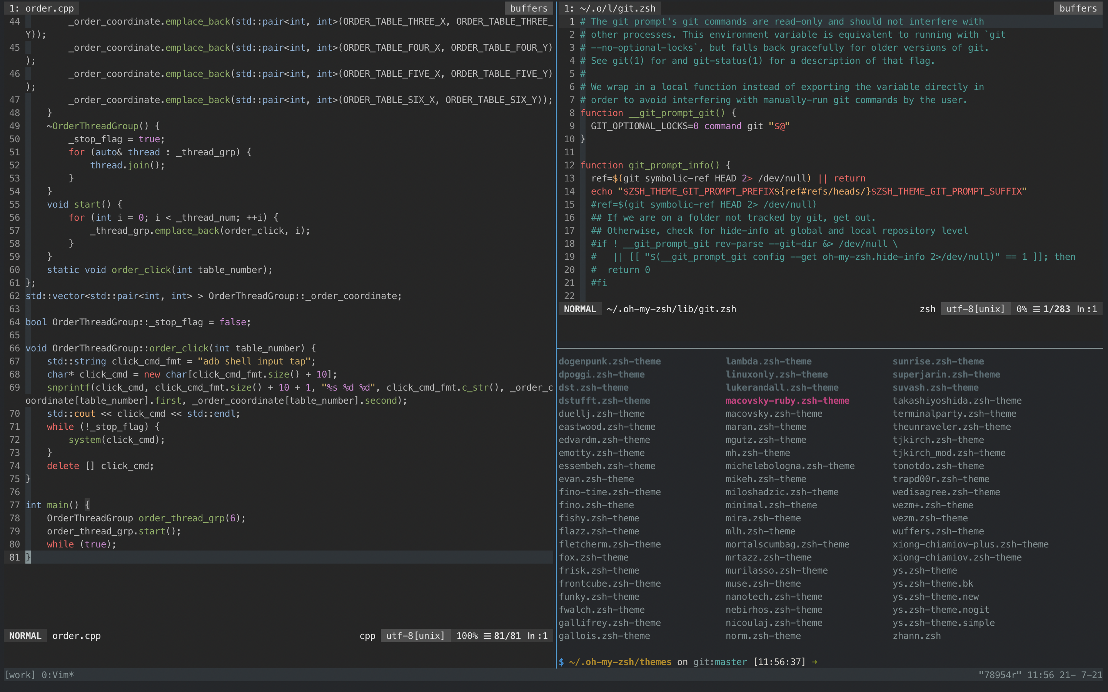Click the lines icon beside 81/81
Image resolution: width=1108 pixels, height=692 pixels.
pos(487,636)
